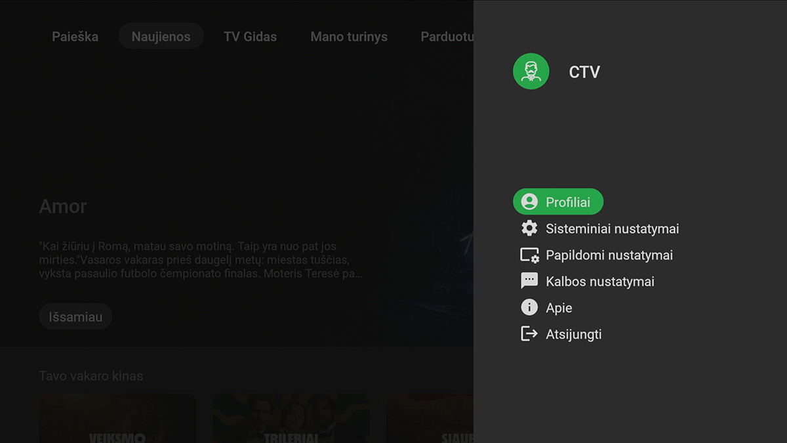The height and width of the screenshot is (443, 787).
Task: Click the Sisteminiai nustatymai gear icon
Action: (x=529, y=228)
